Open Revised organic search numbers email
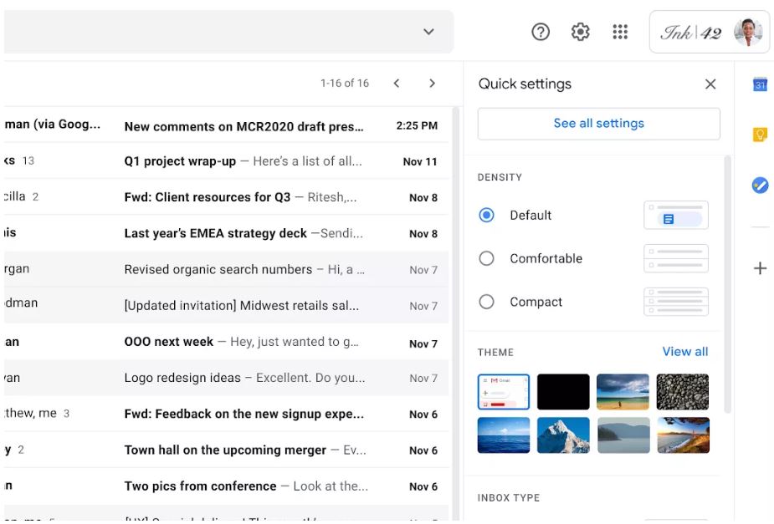 [x=226, y=270]
